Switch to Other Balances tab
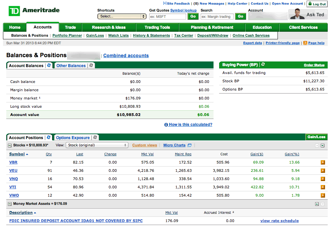Screen dimensions: 331x227 click(71, 66)
